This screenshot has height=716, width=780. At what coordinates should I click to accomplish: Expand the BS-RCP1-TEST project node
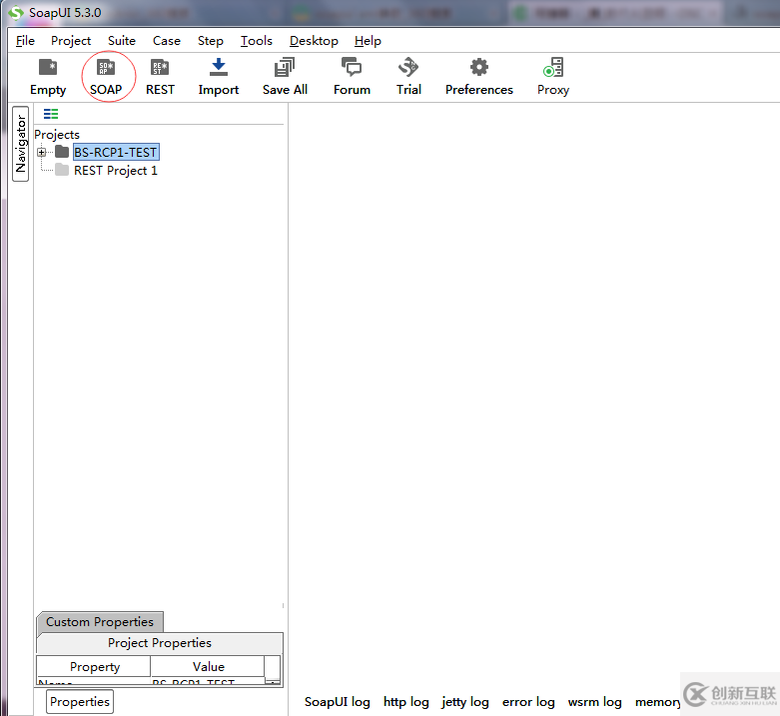tap(42, 152)
